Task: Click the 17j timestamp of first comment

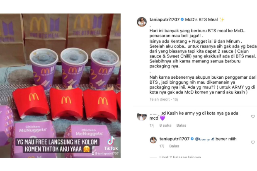Action: 152,125
